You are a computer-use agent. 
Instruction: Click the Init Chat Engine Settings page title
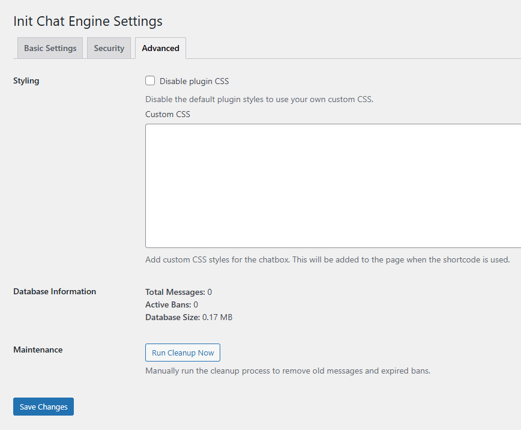(88, 21)
